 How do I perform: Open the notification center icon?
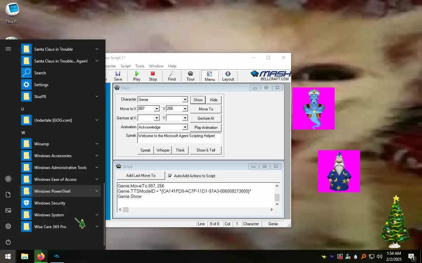(412, 256)
